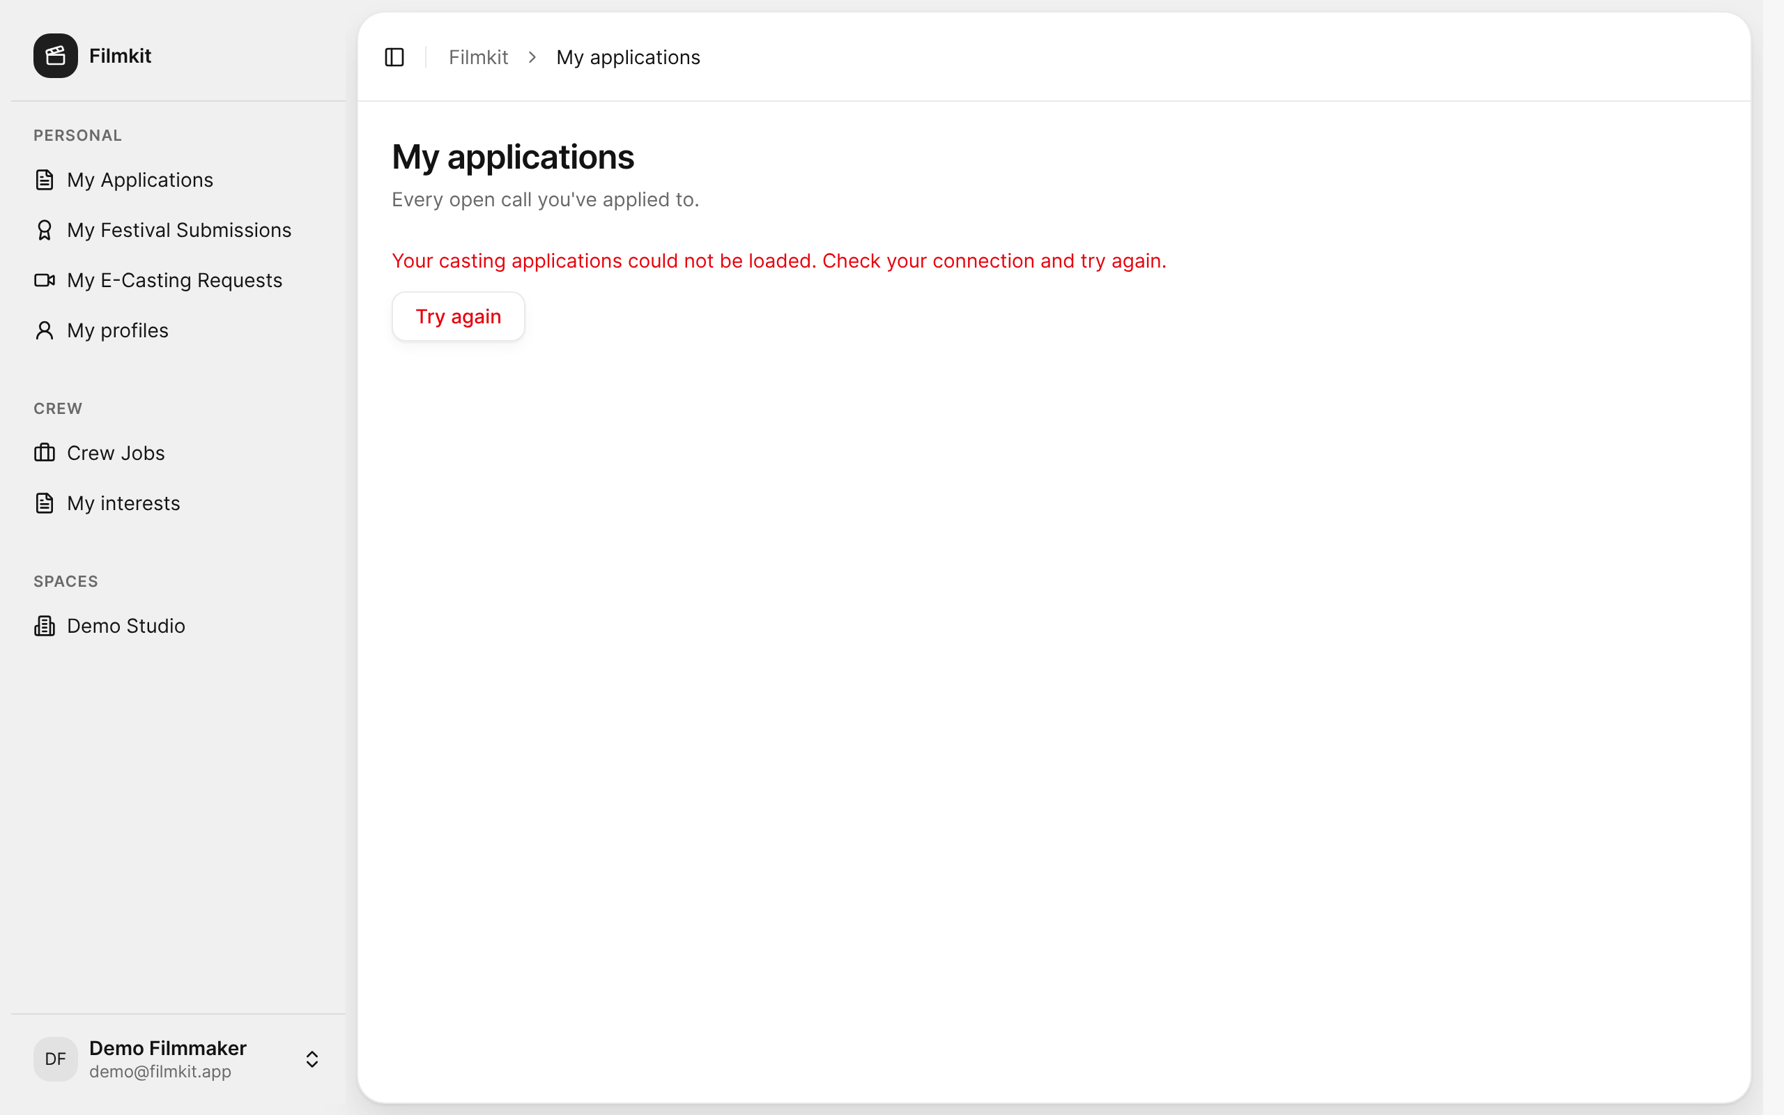The height and width of the screenshot is (1115, 1784).
Task: Click the Crew Jobs briefcase icon
Action: coord(44,453)
